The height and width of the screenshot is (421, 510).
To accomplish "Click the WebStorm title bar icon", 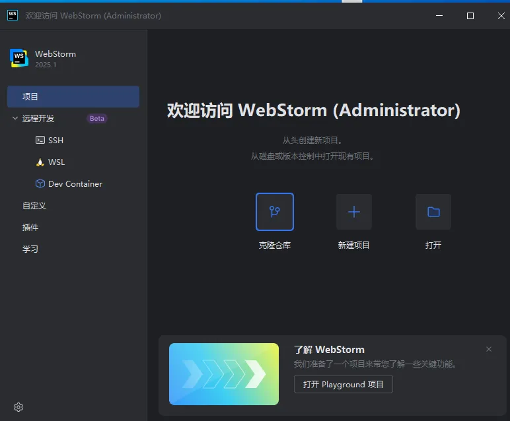I will (x=13, y=15).
